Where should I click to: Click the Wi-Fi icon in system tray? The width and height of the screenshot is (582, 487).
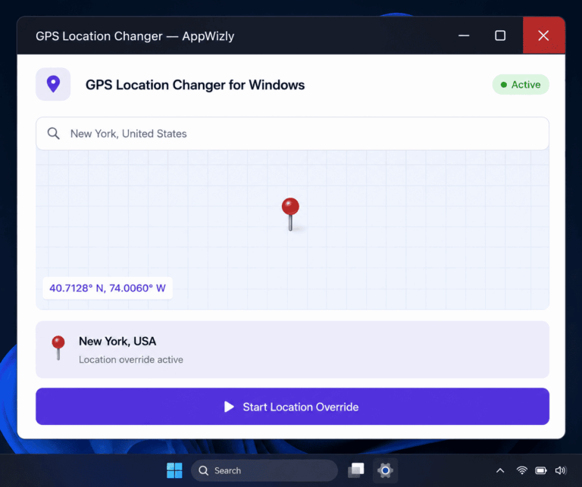(522, 470)
